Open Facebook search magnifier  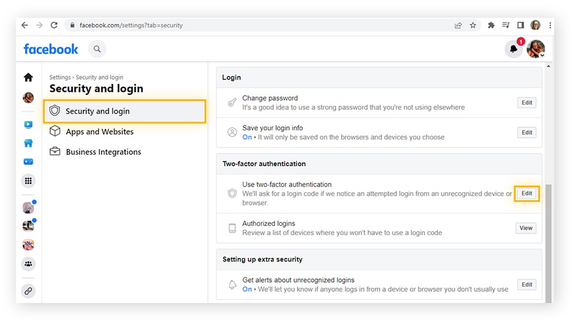pyautogui.click(x=97, y=49)
